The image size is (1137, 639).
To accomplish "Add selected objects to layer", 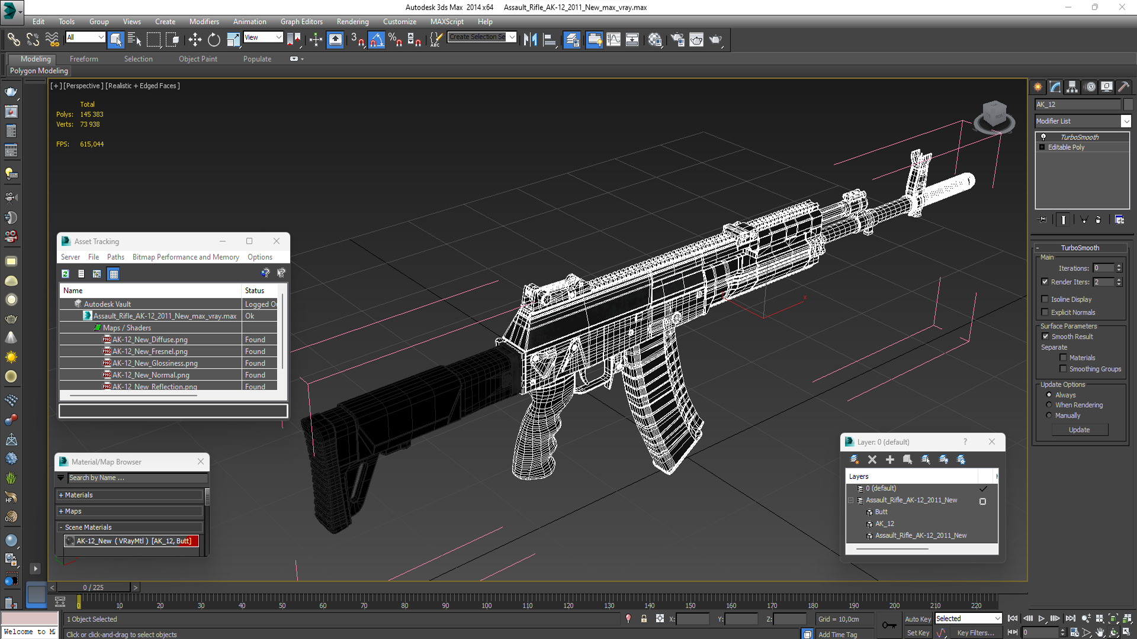I will 889,459.
